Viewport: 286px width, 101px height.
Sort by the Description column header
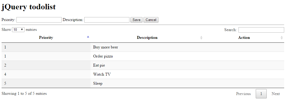pyautogui.click(x=147, y=38)
